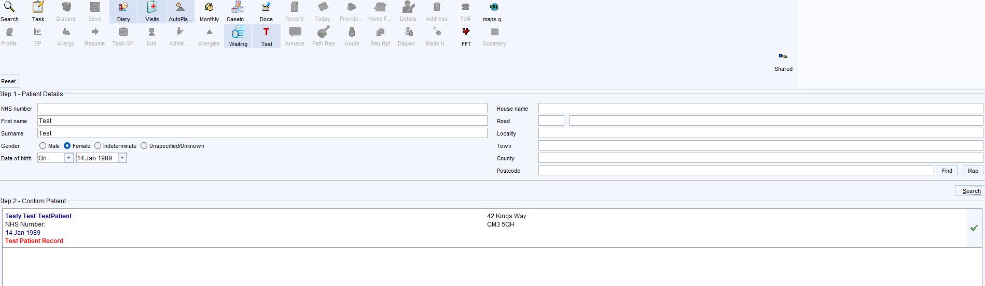Click into the House name field

(x=760, y=108)
